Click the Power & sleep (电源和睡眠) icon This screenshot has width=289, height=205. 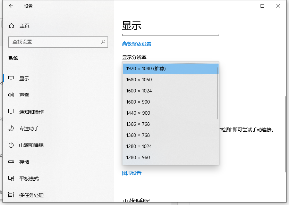(x=11, y=145)
